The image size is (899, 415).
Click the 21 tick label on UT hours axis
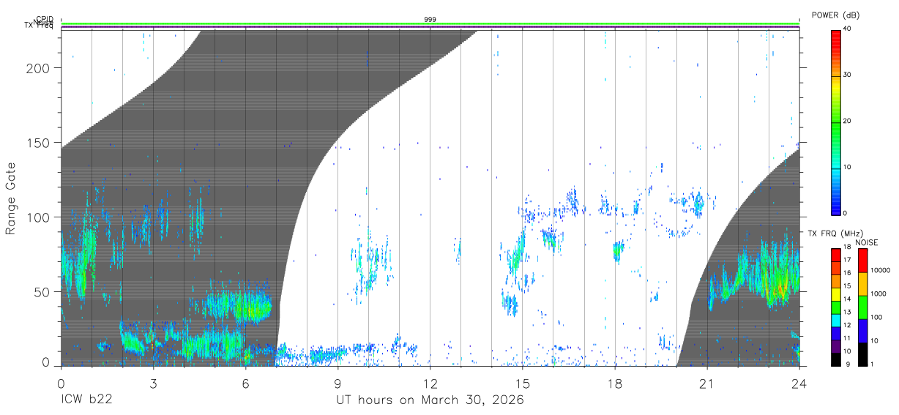707,384
